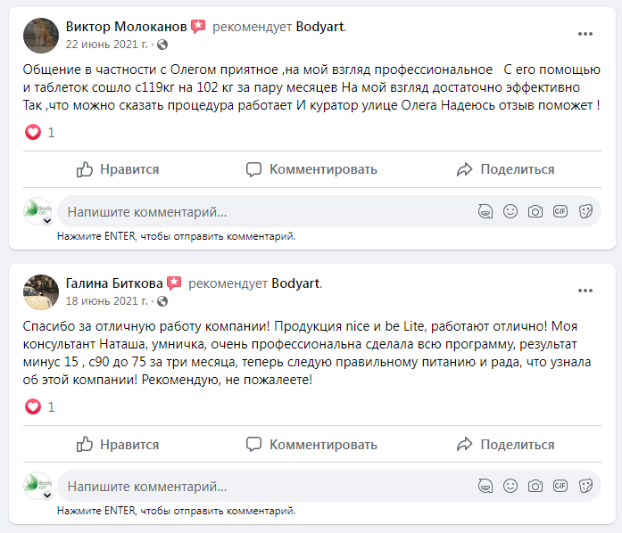622x533 pixels.
Task: Add GIF to first post's comment
Action: point(560,212)
